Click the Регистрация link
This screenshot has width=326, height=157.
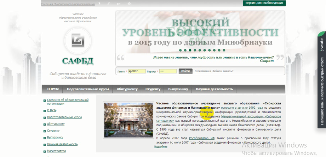click(202, 71)
